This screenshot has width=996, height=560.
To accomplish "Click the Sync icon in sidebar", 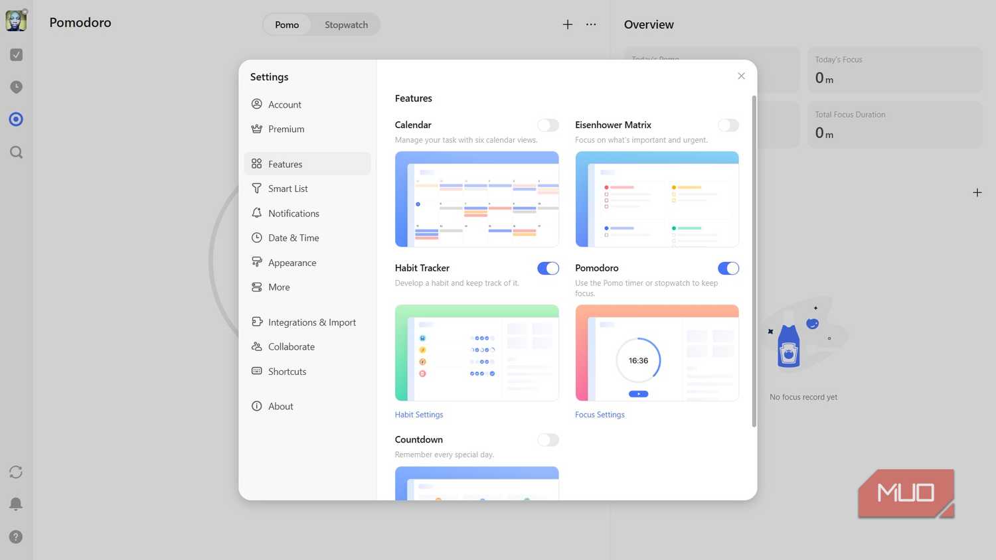I will point(16,472).
